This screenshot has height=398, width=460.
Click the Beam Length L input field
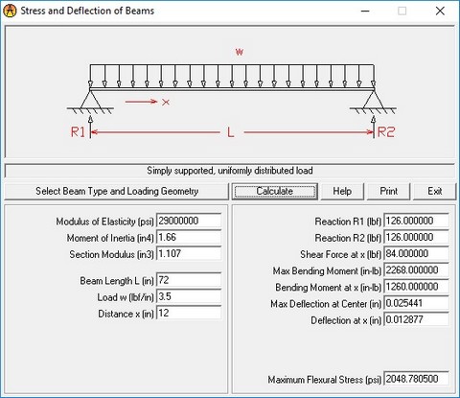(189, 280)
